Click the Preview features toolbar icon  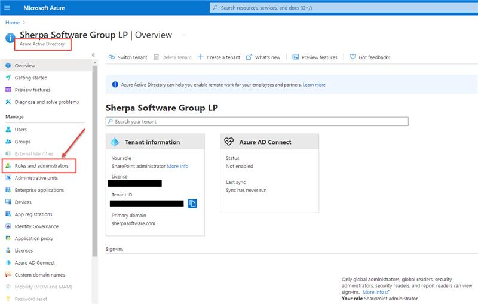pyautogui.click(x=296, y=57)
